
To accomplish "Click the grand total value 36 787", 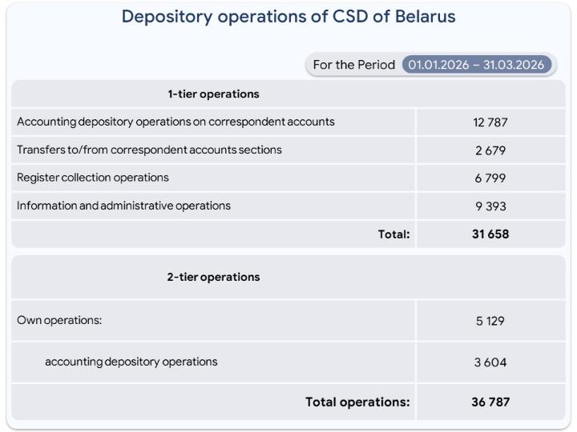I will coord(490,402).
